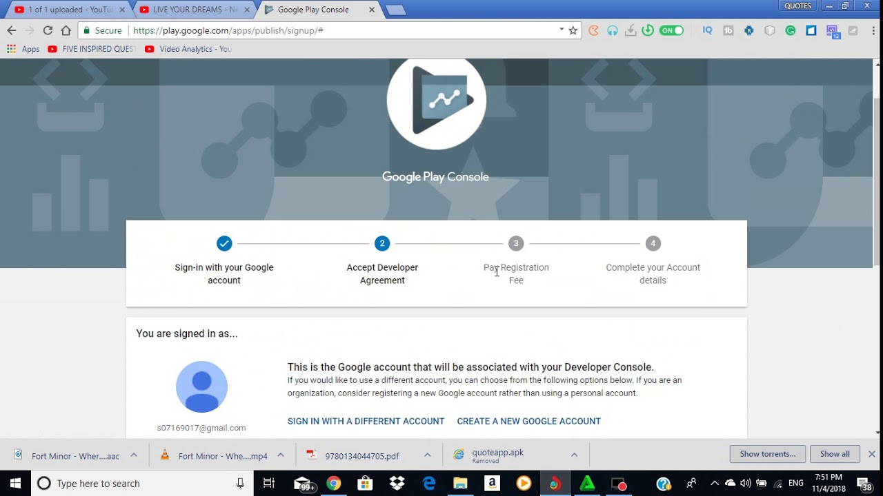The height and width of the screenshot is (496, 883).
Task: Click SIGN IN WITH A DIFFERENT ACCOUNT
Action: click(366, 421)
